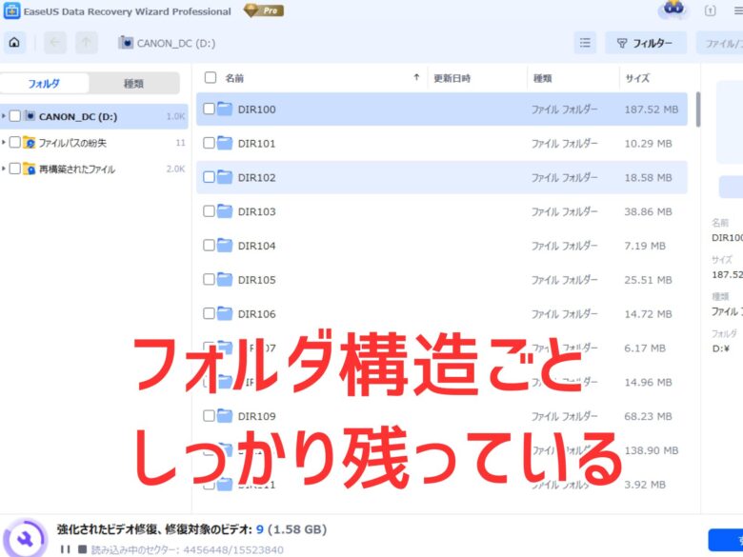This screenshot has width=743, height=557.
Task: Toggle the select-all checkbox in header
Action: coord(211,78)
